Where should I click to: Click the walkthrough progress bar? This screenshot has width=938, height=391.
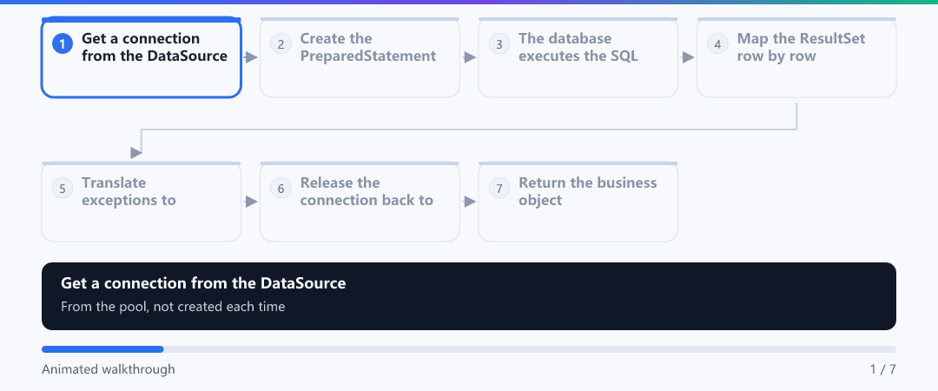468,349
